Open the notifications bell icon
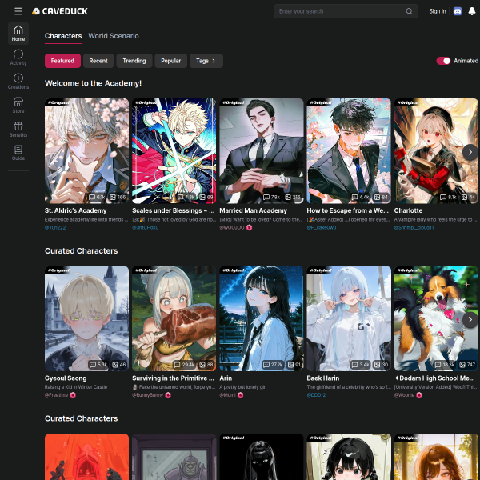 pyautogui.click(x=471, y=11)
